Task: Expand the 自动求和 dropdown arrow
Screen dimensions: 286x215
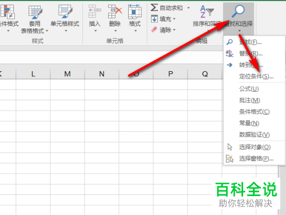Action: click(188, 8)
